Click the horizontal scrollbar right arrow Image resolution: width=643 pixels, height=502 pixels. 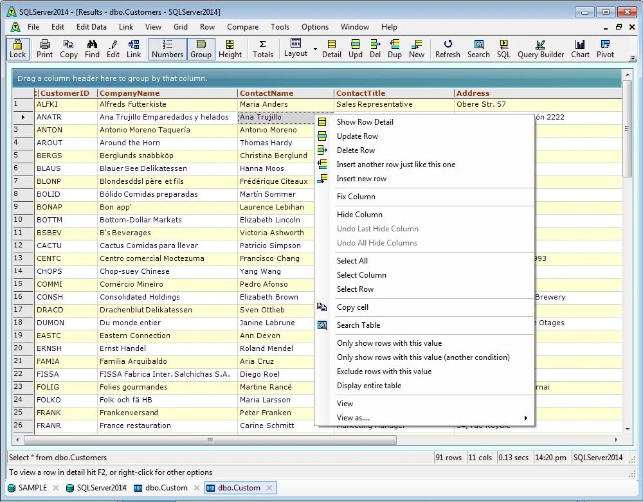click(x=617, y=440)
